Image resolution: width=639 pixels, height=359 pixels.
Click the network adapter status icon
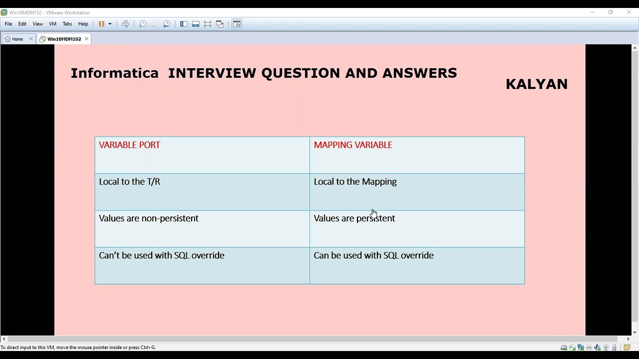pyautogui.click(x=581, y=348)
